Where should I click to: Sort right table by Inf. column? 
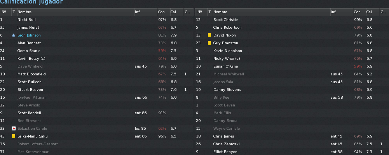[x=342, y=12]
